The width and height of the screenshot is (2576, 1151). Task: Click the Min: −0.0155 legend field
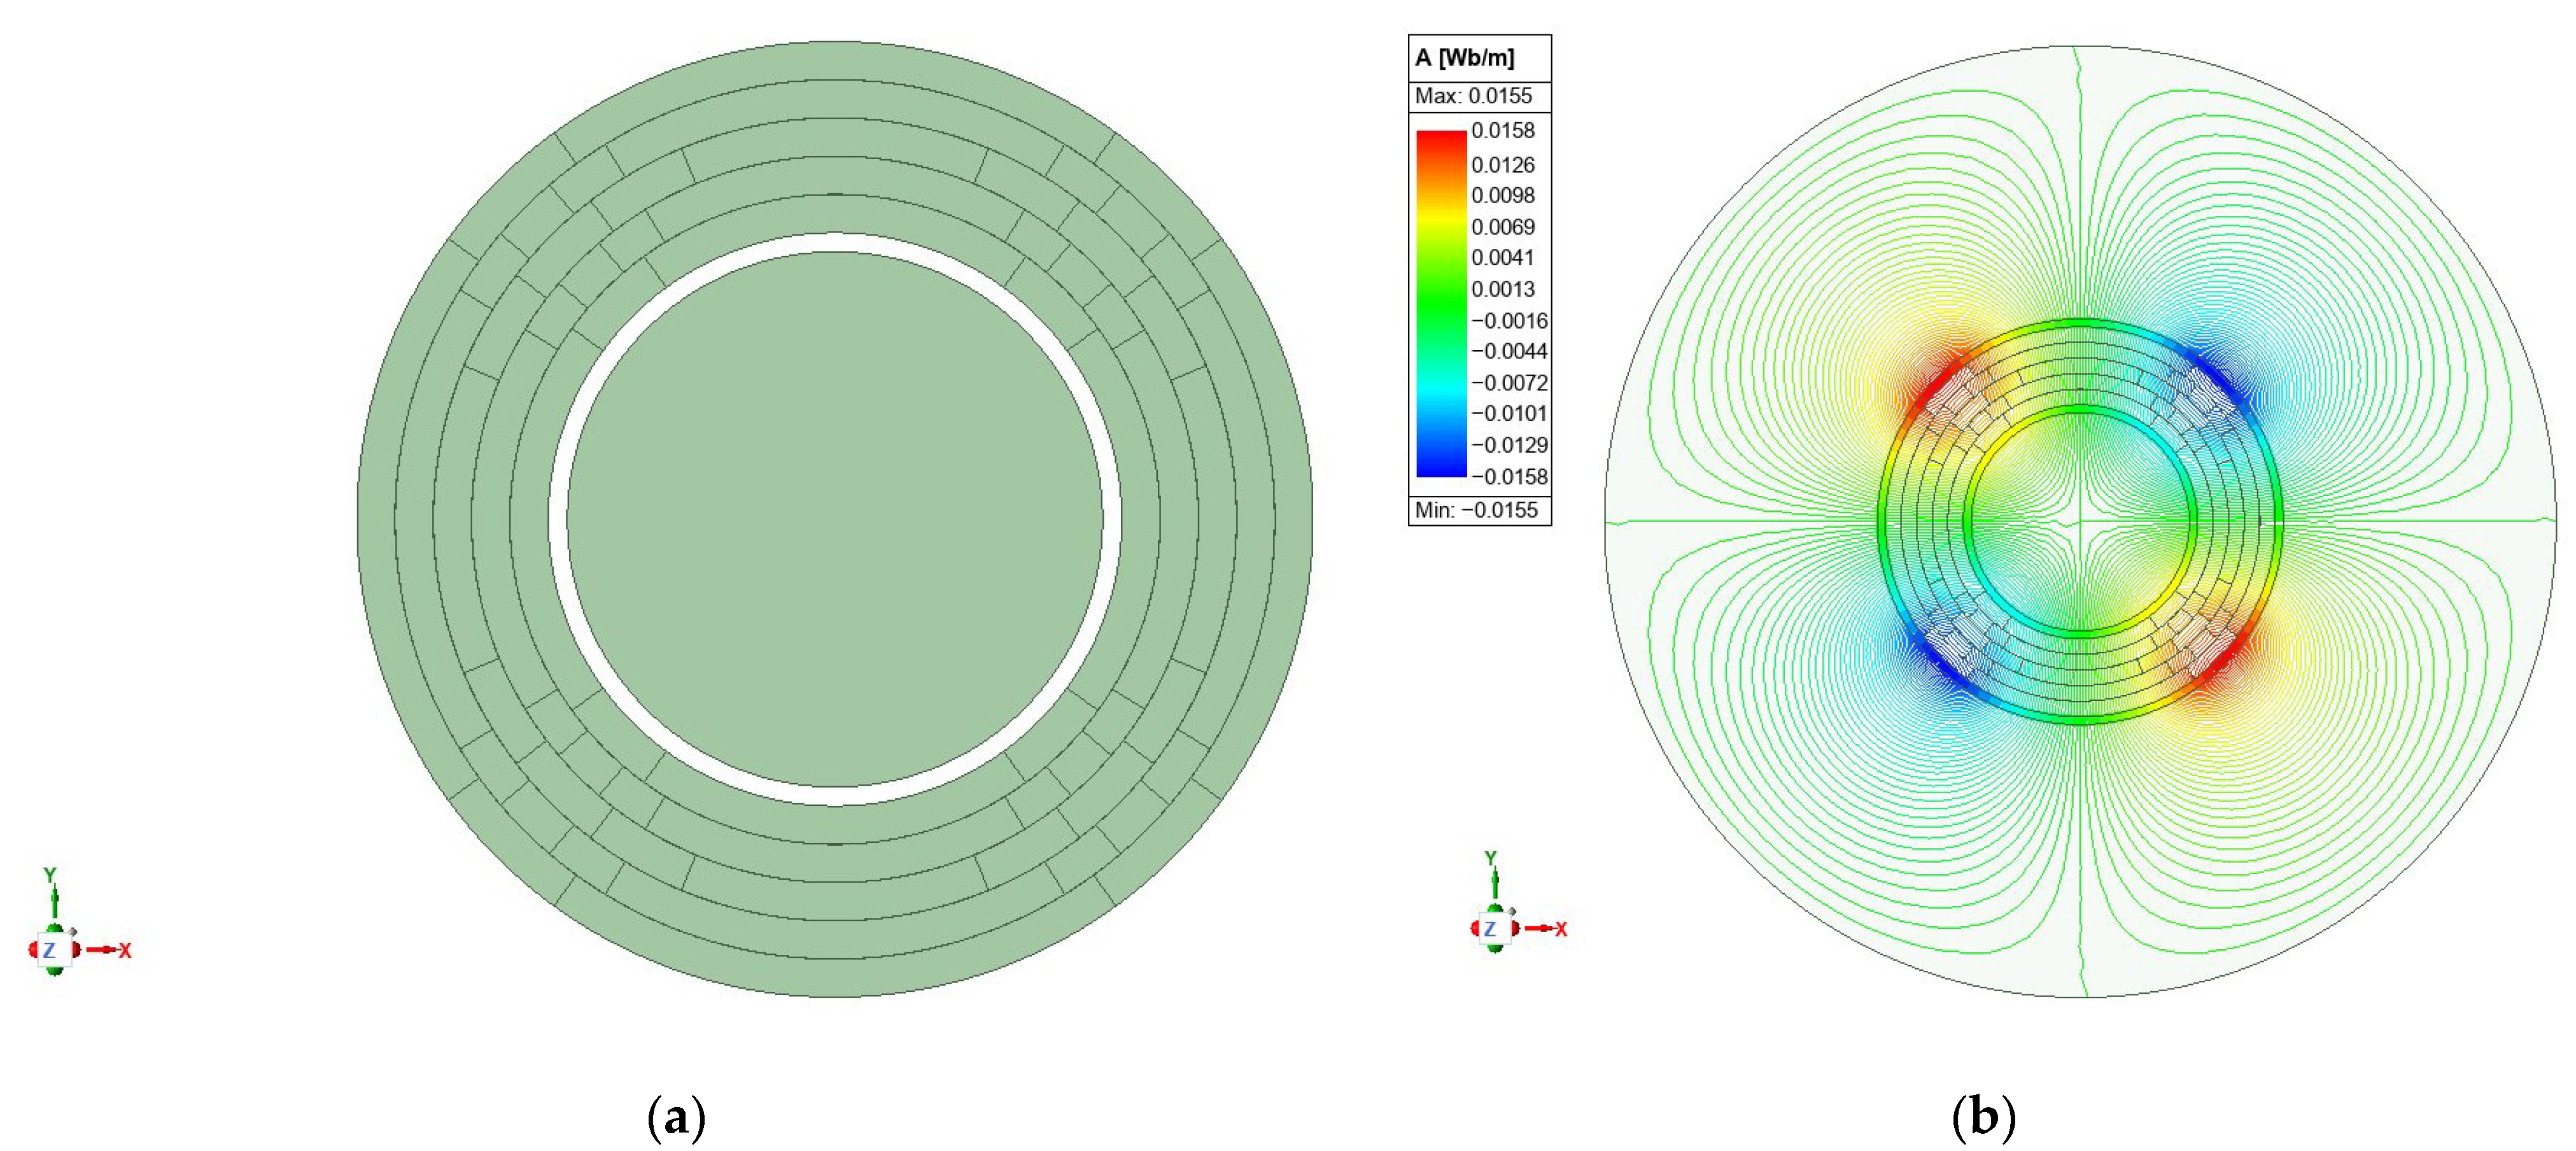coord(1476,510)
